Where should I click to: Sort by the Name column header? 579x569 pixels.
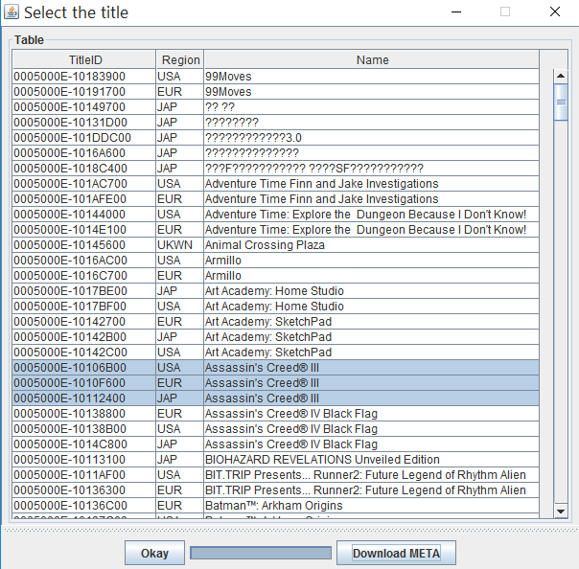pyautogui.click(x=372, y=59)
